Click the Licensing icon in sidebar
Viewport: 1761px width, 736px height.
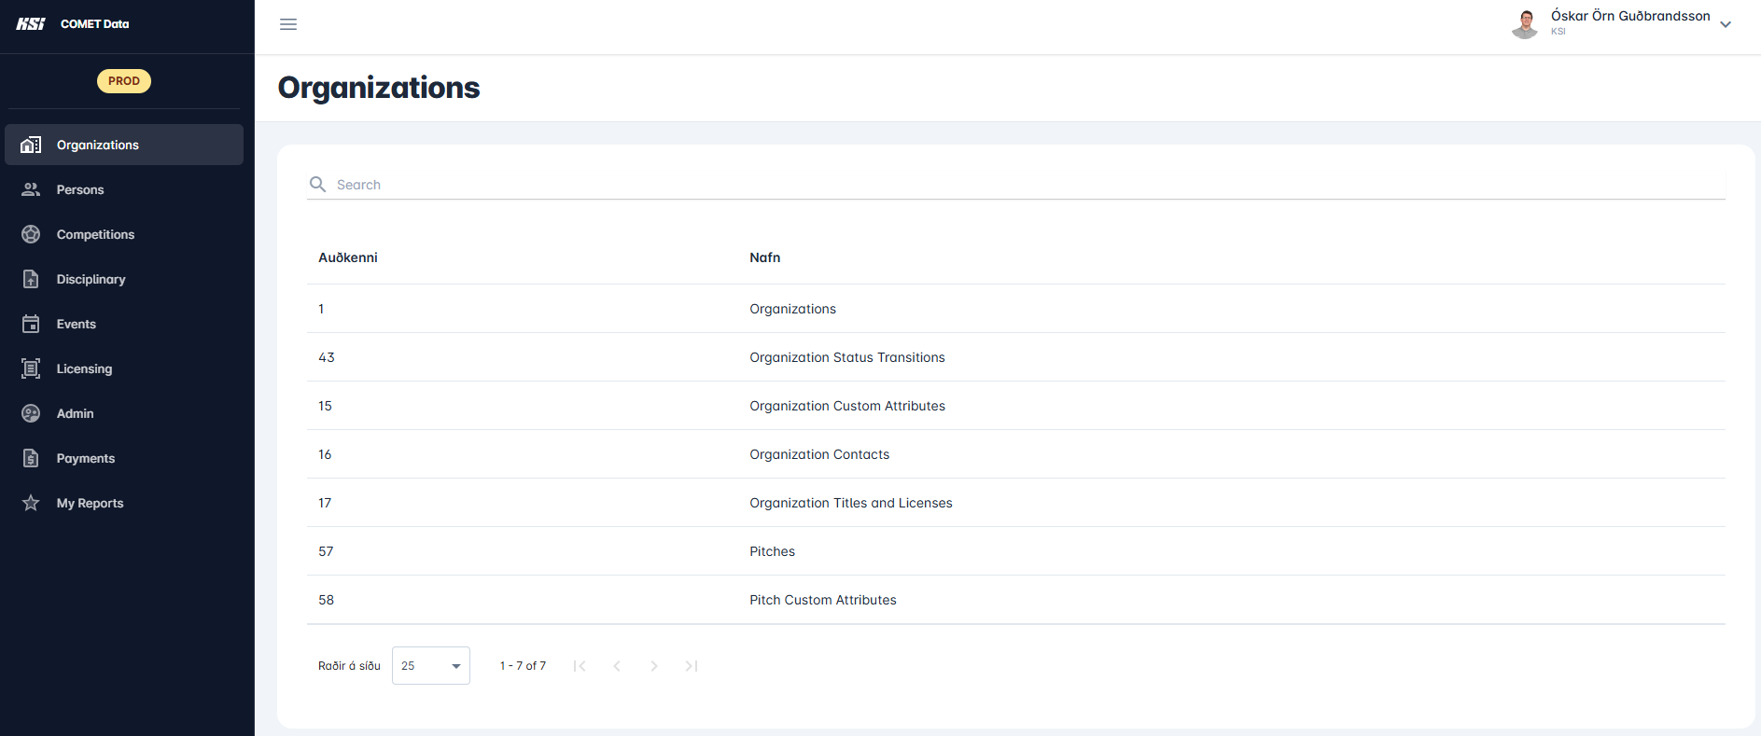(x=31, y=368)
